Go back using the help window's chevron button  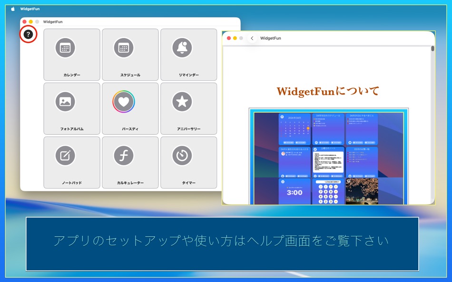point(252,38)
